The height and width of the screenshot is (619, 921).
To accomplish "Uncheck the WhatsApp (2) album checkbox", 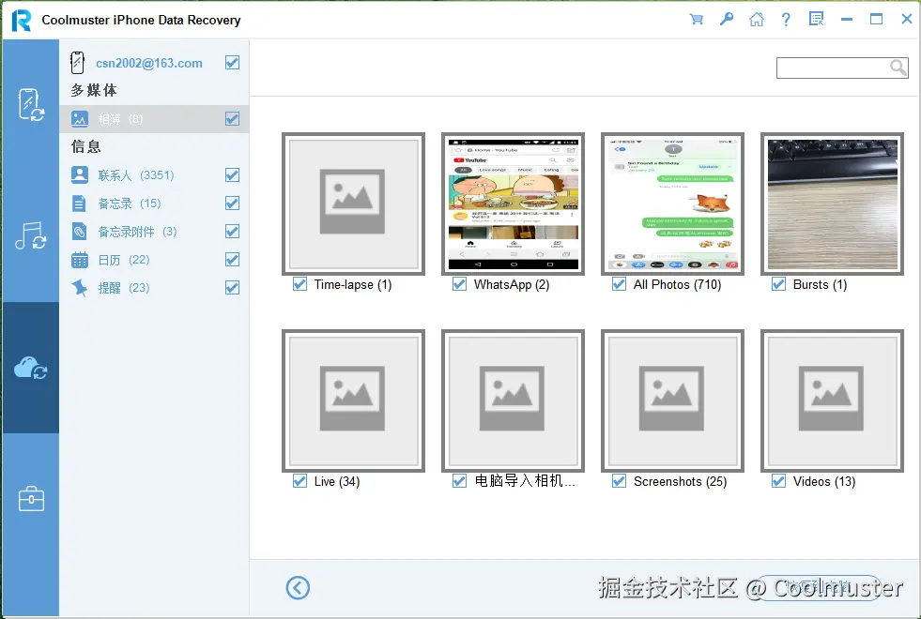I will pyautogui.click(x=459, y=284).
